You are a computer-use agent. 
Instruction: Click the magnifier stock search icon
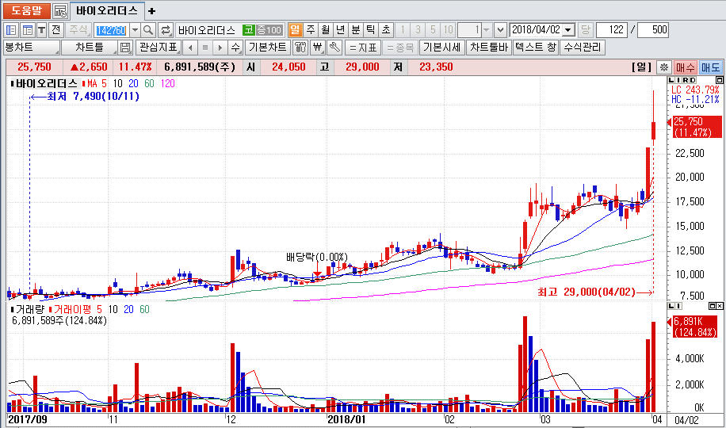click(x=148, y=30)
